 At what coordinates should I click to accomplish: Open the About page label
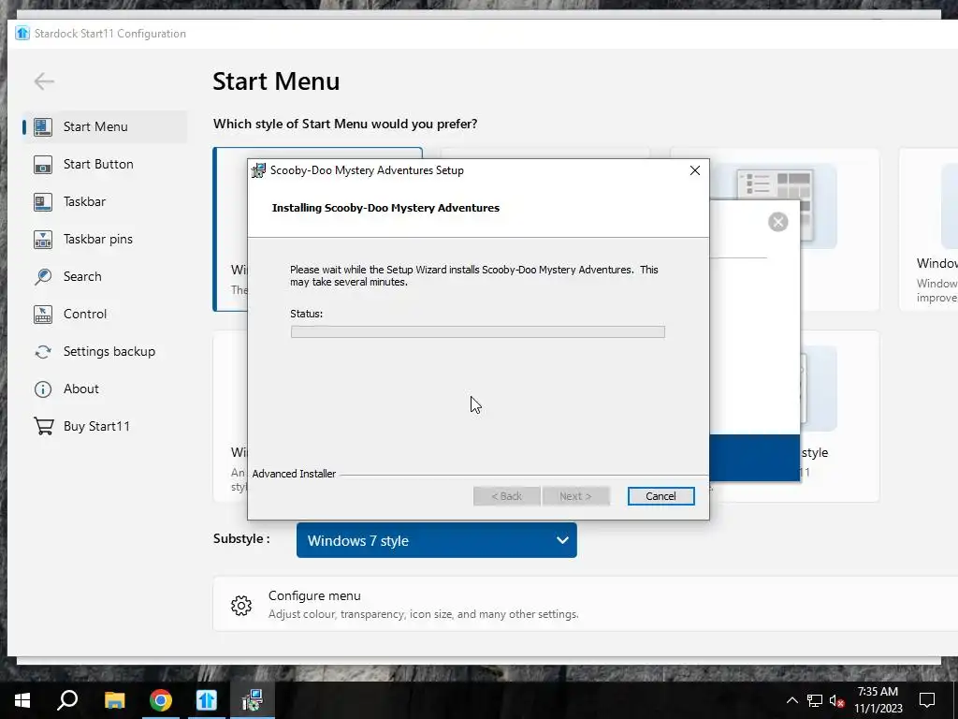[x=81, y=389]
